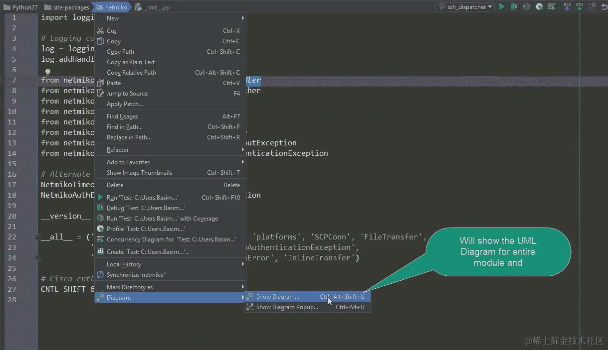
Task: Open the Diagrams submenu
Action: pyautogui.click(x=171, y=298)
